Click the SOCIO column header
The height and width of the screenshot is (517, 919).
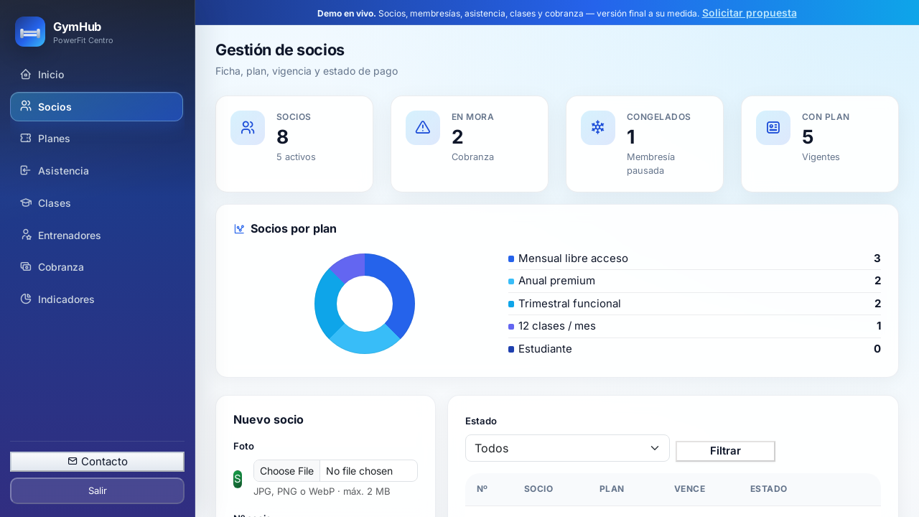pos(538,489)
